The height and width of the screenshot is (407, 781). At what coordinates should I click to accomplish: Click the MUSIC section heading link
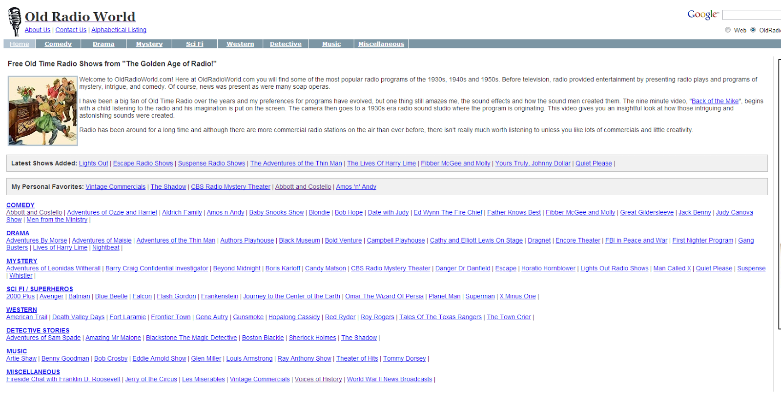coord(17,351)
